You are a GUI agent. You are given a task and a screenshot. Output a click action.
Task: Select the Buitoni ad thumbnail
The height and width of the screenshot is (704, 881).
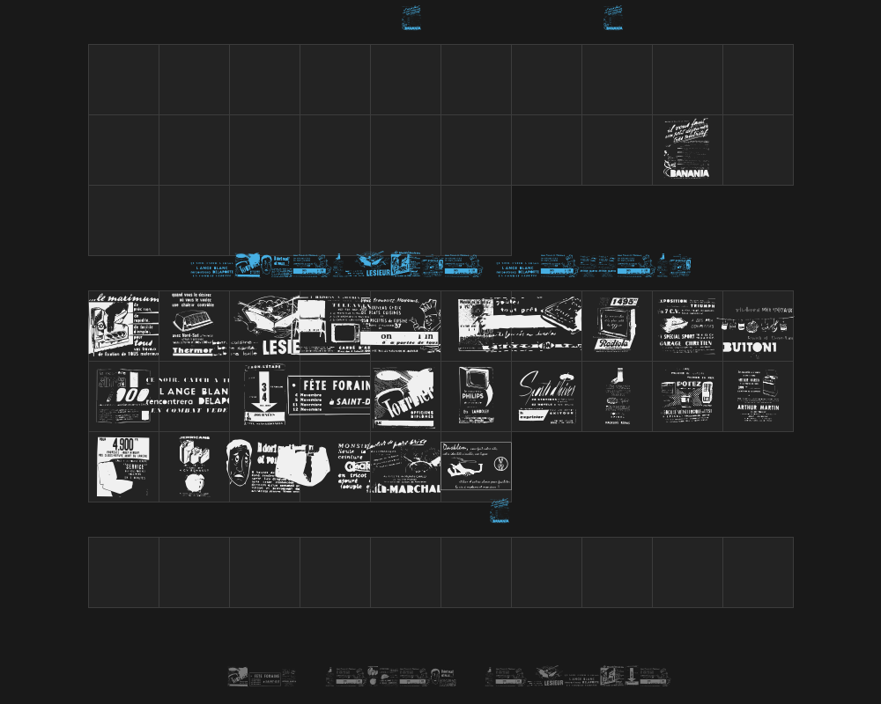coord(757,330)
